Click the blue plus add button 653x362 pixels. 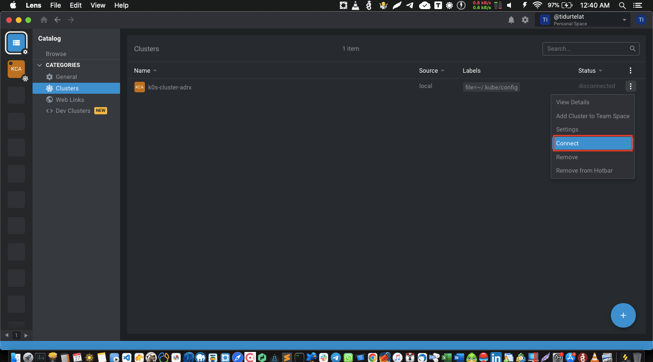click(x=623, y=315)
